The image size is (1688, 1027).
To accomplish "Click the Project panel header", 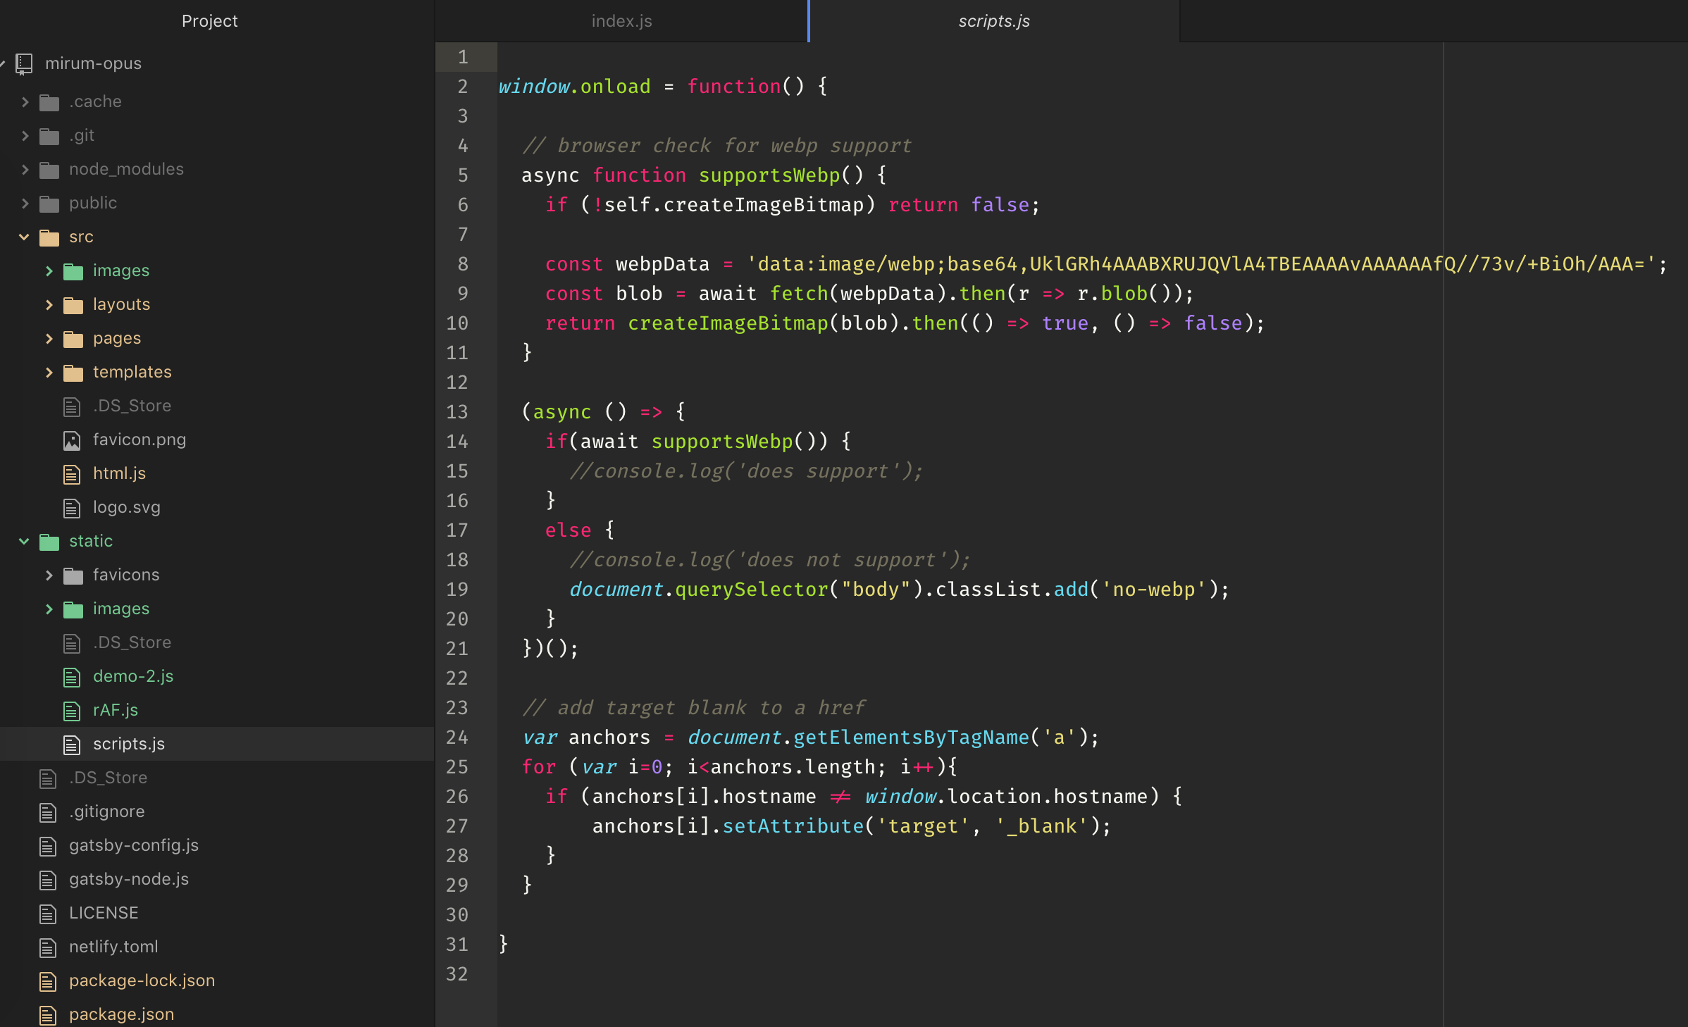I will tap(209, 21).
